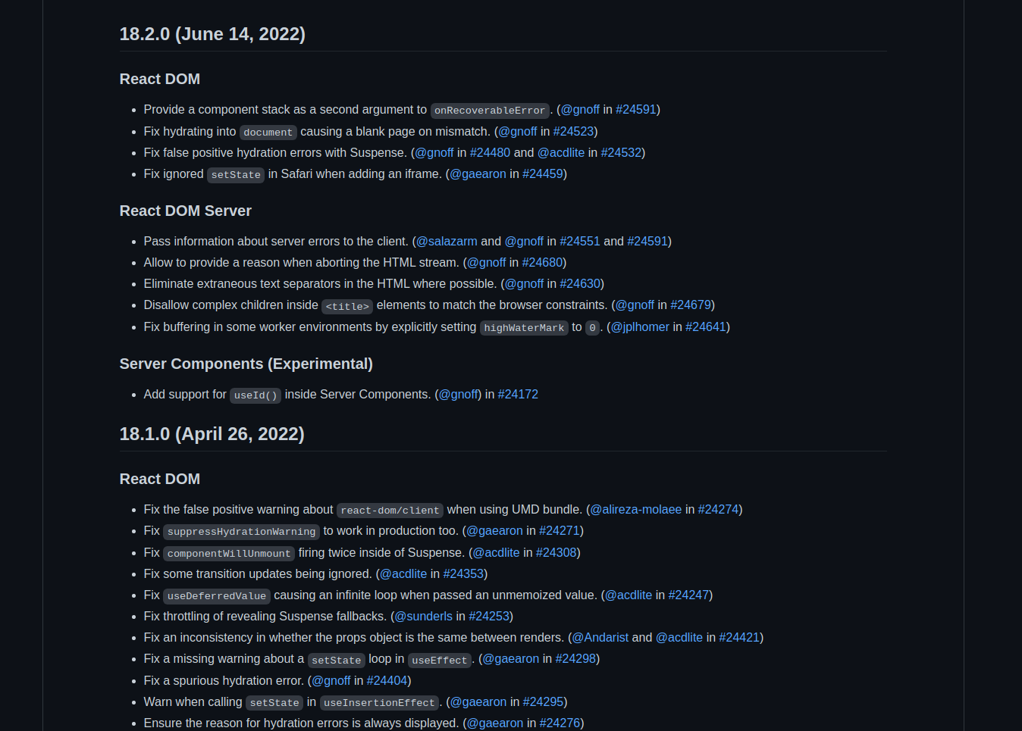
Task: Open pull request #24404 for spurious hydration error
Action: (x=387, y=680)
